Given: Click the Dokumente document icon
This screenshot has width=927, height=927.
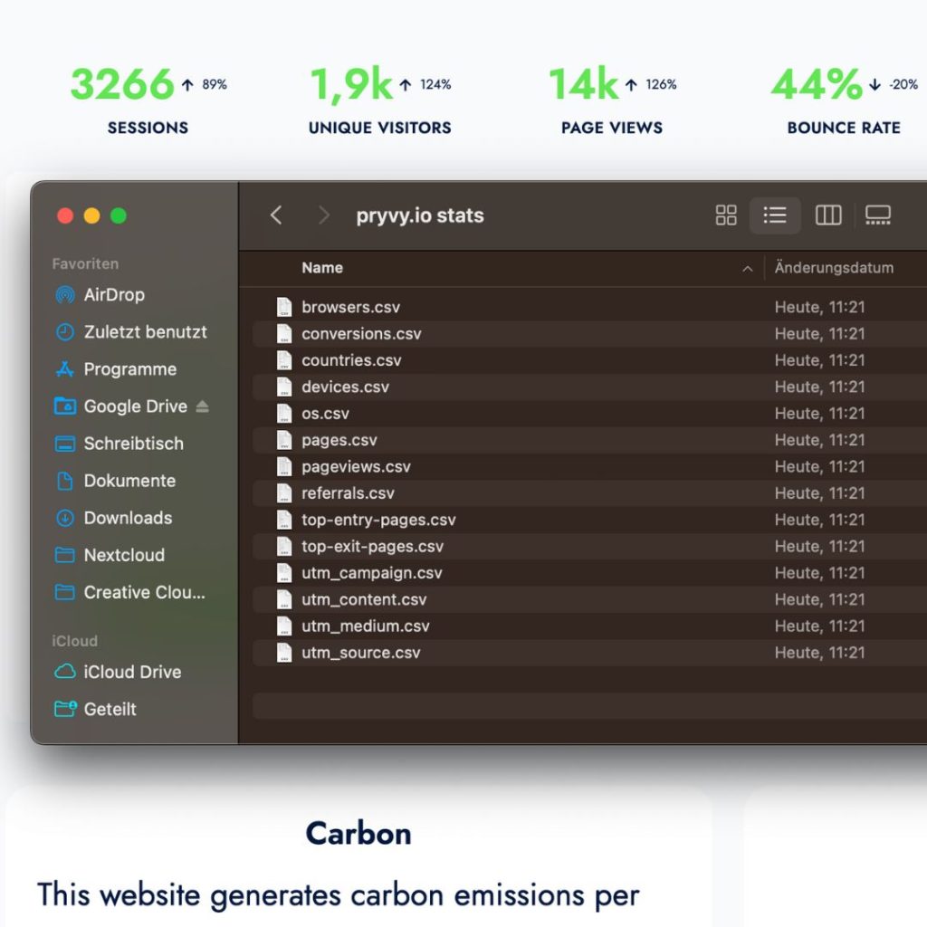Looking at the screenshot, I should (x=65, y=481).
